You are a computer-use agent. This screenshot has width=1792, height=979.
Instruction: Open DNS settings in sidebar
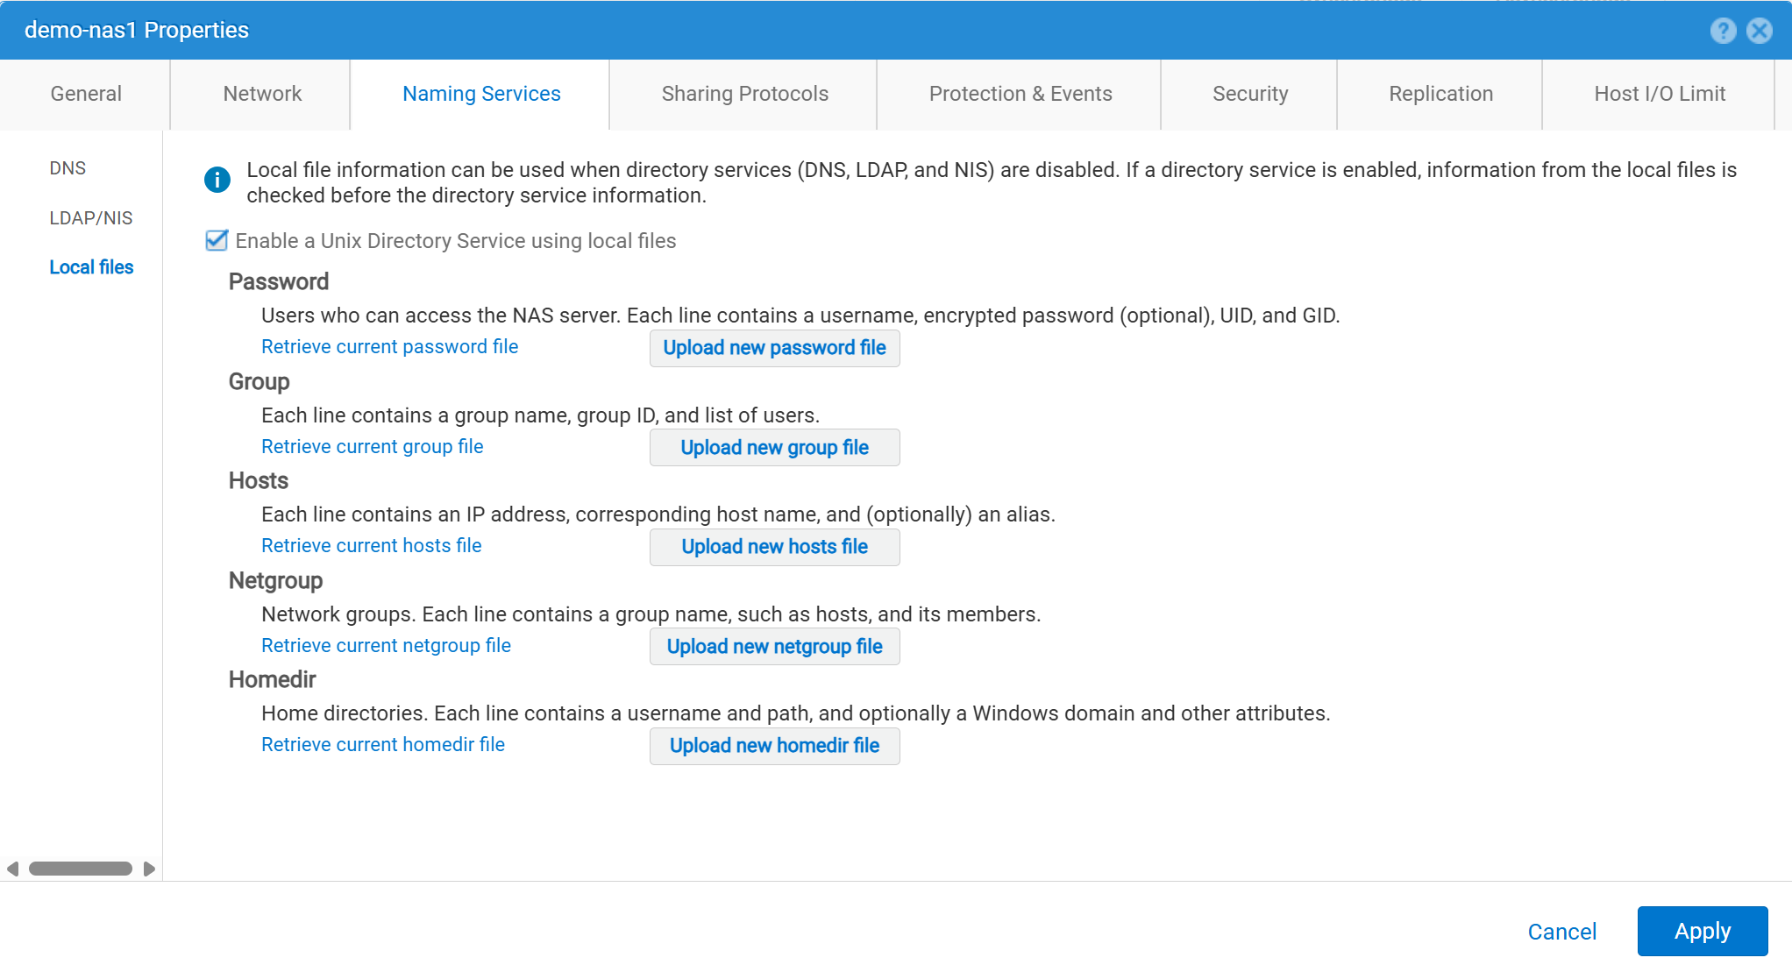click(68, 168)
